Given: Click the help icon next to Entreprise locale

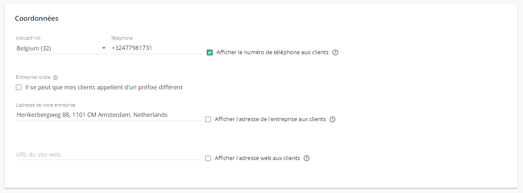Looking at the screenshot, I should pos(56,78).
